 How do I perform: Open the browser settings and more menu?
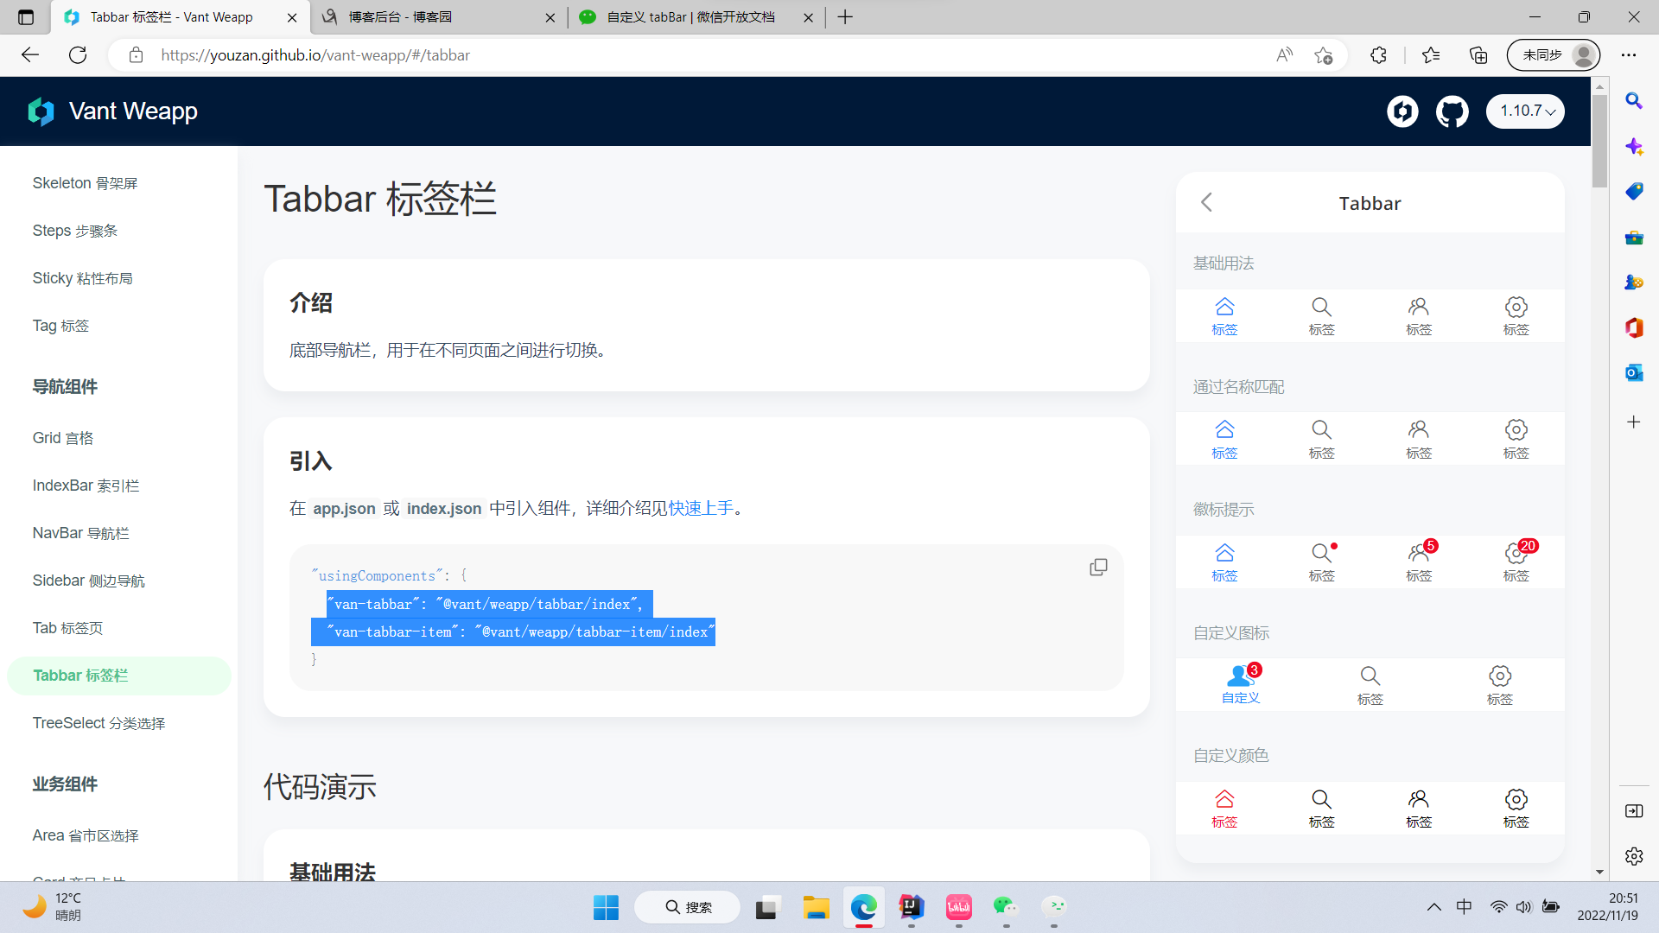click(1629, 55)
